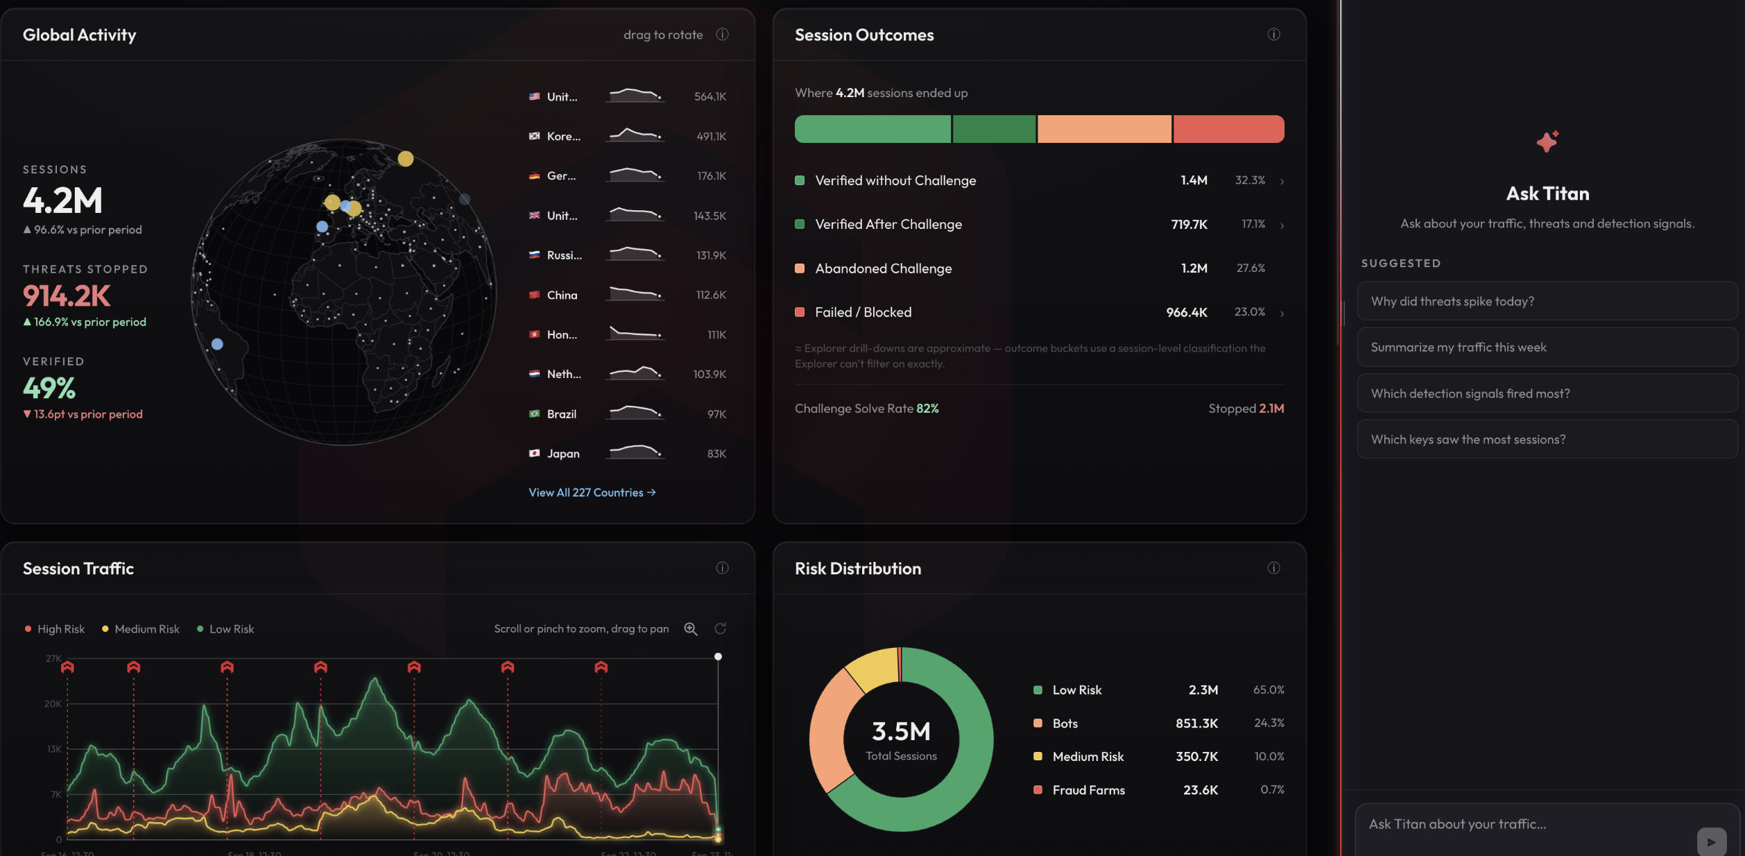Screen dimensions: 1745x856
Task: Click the Bots legend entry in Risk Distribution
Action: [x=1158, y=724]
